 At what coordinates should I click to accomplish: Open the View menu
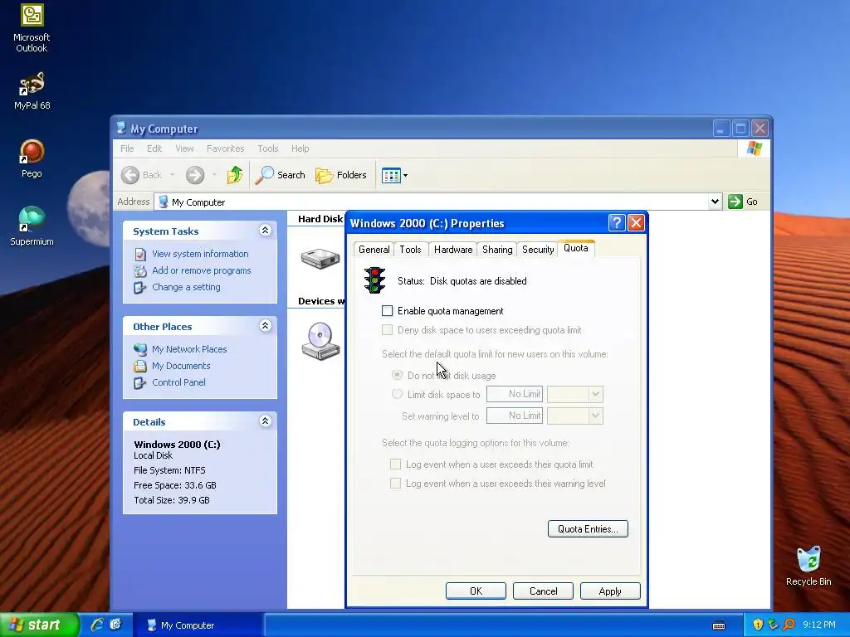pyautogui.click(x=184, y=148)
